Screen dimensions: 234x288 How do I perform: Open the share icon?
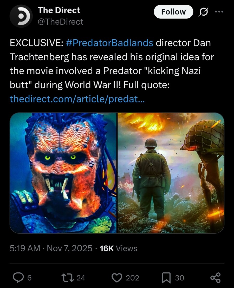tap(215, 278)
